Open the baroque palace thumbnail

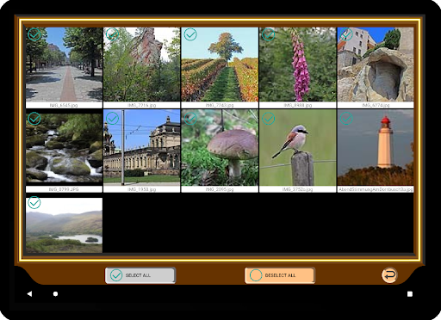point(142,148)
